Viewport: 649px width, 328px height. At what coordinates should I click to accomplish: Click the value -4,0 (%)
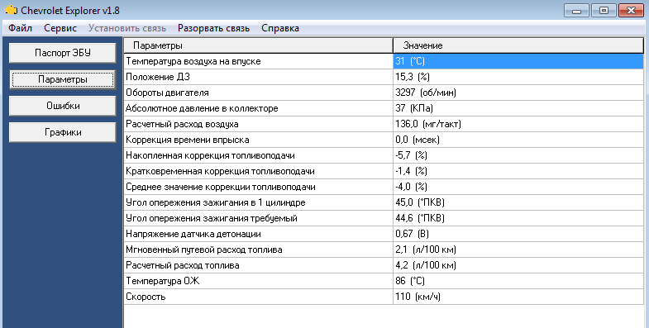(x=411, y=187)
